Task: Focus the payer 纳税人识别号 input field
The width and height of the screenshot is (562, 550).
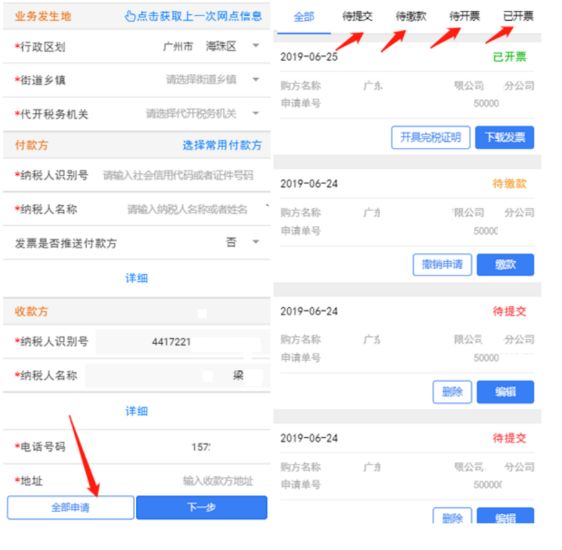Action: (177, 175)
